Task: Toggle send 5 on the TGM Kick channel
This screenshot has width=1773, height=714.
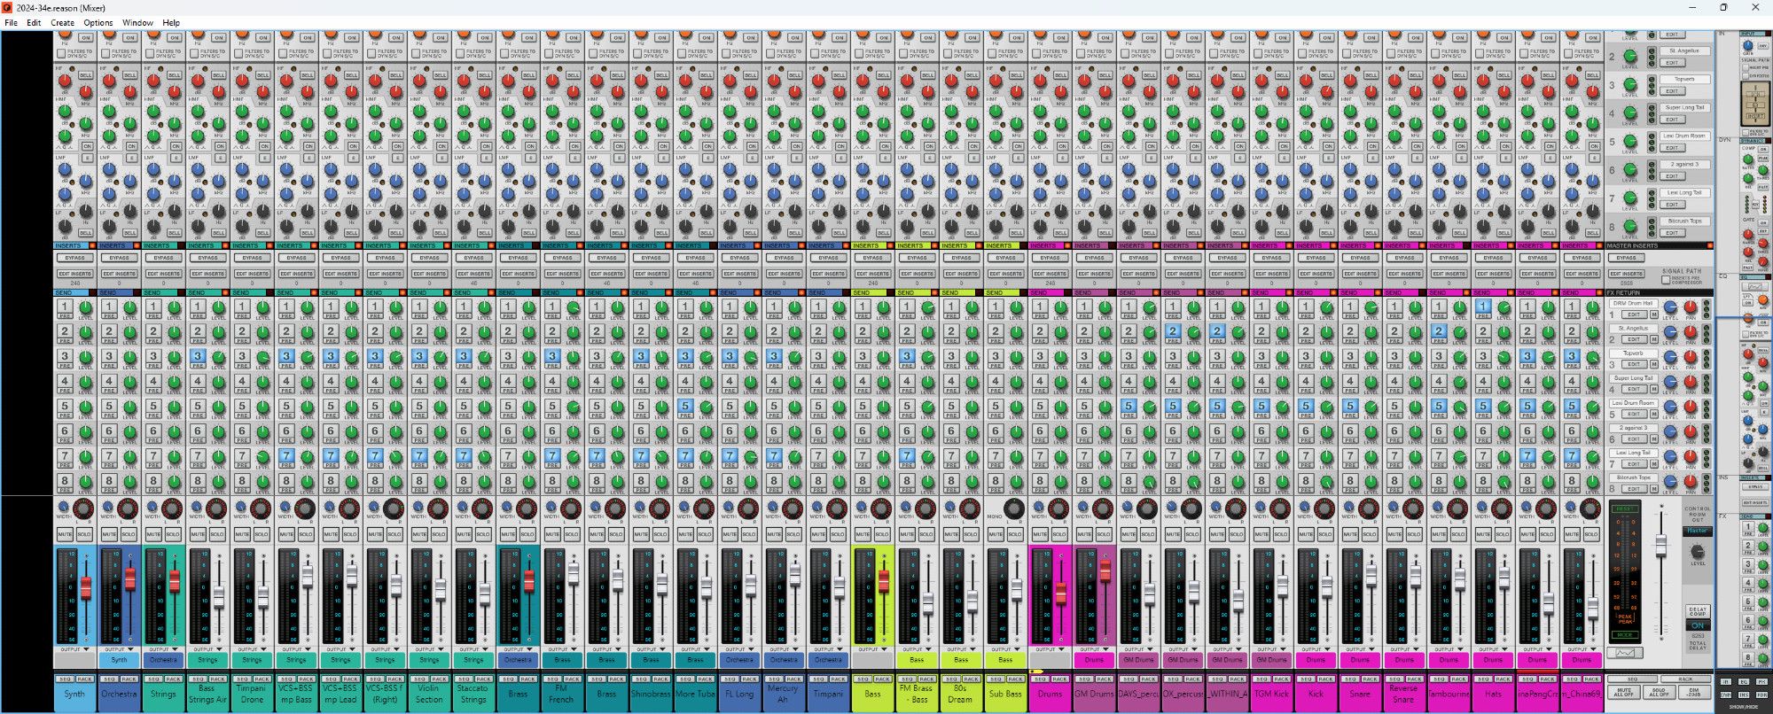Action: [x=1261, y=406]
